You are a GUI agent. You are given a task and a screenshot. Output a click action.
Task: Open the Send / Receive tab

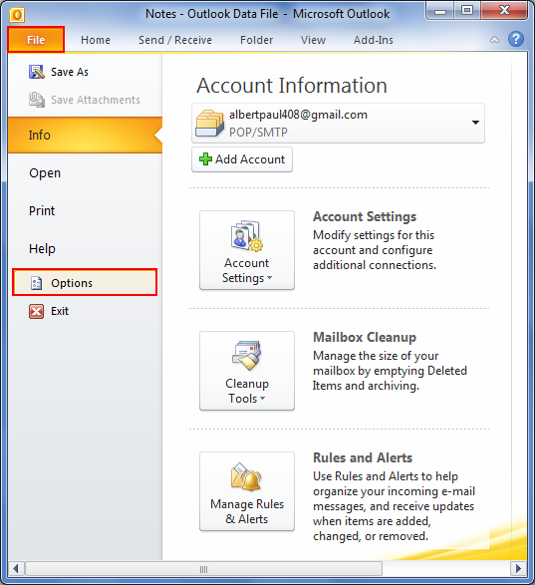click(175, 40)
